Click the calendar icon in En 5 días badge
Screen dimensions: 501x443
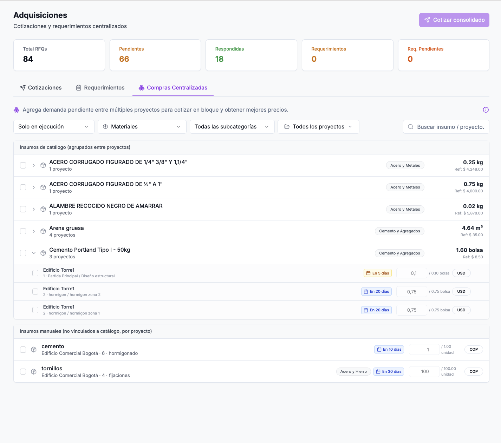click(369, 273)
